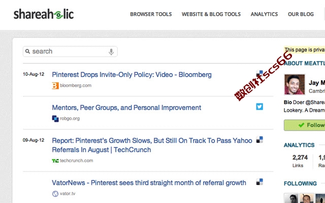Click the Delicious icon beside TechCrunch report
Viewport: 325px width, 203px height.
[x=259, y=140]
